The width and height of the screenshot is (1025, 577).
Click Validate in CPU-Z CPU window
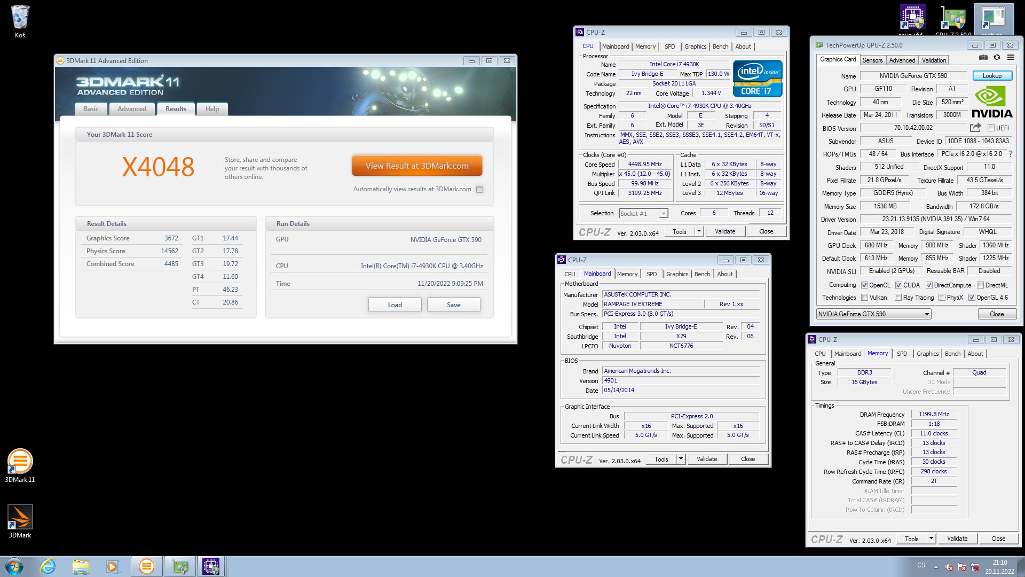click(x=725, y=231)
